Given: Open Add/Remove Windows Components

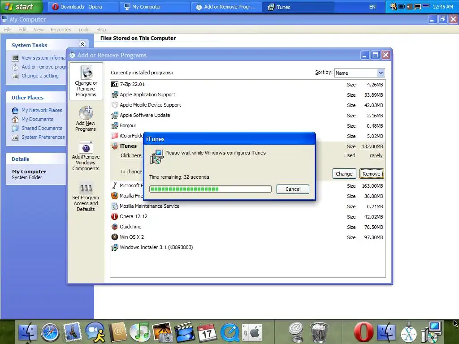Looking at the screenshot, I should click(86, 156).
